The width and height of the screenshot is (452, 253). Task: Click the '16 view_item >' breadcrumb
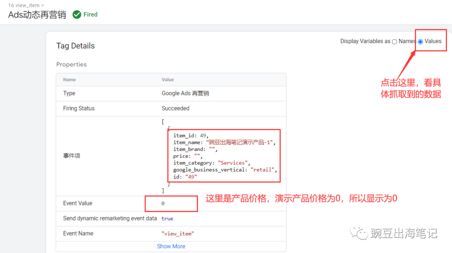[x=26, y=5]
